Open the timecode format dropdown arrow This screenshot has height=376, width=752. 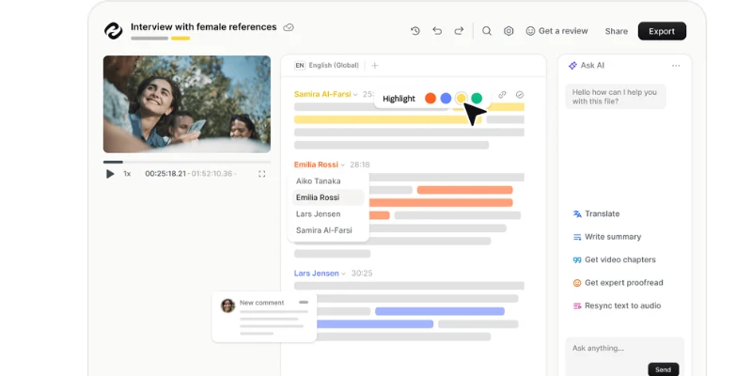(235, 174)
